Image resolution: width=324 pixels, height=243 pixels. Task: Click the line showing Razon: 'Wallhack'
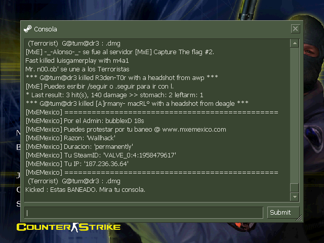pyautogui.click(x=70, y=138)
